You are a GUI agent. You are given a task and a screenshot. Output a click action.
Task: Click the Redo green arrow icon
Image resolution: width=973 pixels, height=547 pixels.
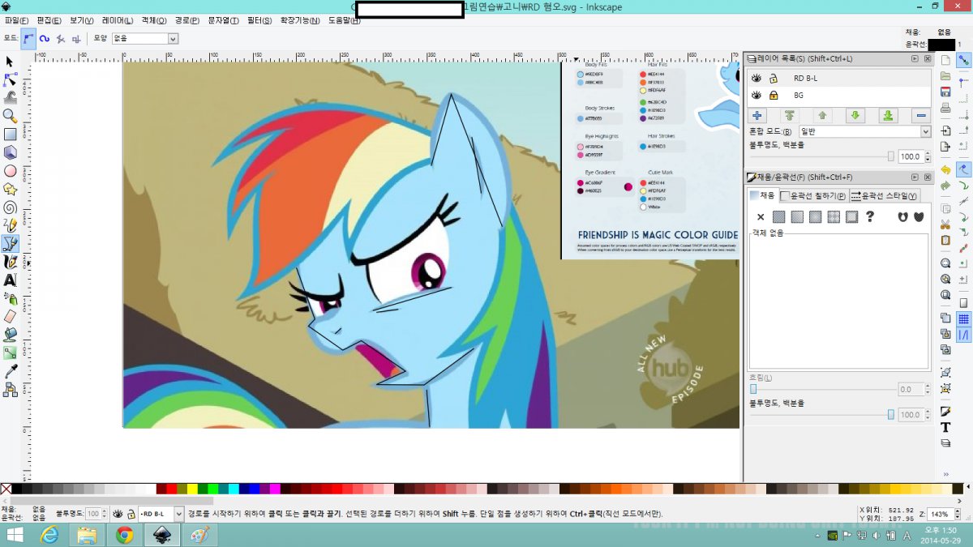tap(945, 186)
